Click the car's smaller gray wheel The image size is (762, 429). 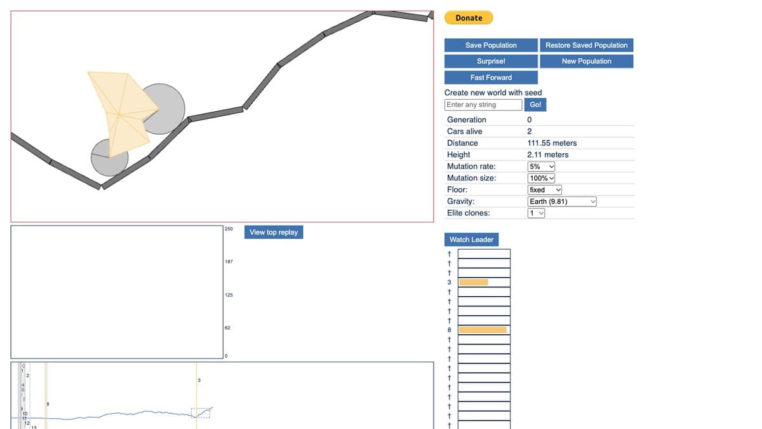[110, 157]
